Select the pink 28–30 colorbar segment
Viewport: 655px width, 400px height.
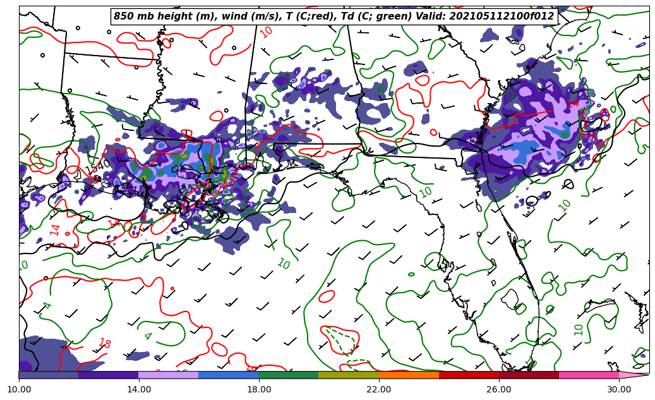589,375
